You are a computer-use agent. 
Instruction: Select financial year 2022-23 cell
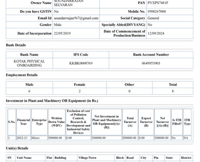(22, 138)
